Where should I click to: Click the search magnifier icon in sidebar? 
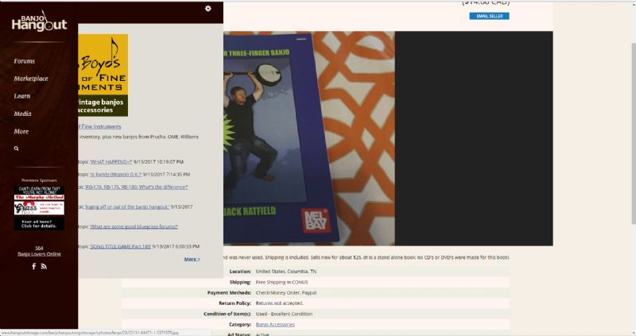[16, 149]
